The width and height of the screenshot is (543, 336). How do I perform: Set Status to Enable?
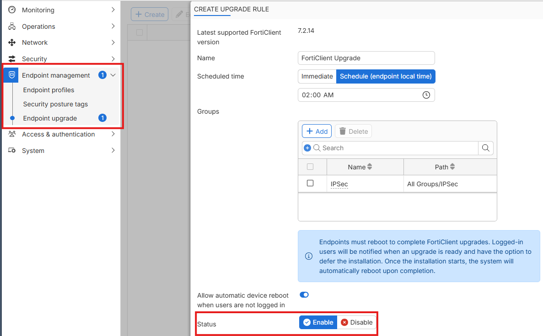[318, 322]
